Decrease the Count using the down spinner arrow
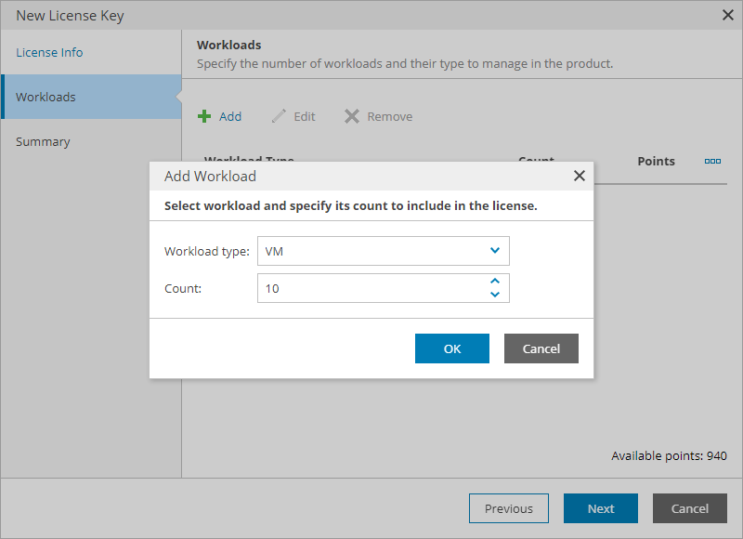Viewport: 743px width, 539px height. pos(495,294)
